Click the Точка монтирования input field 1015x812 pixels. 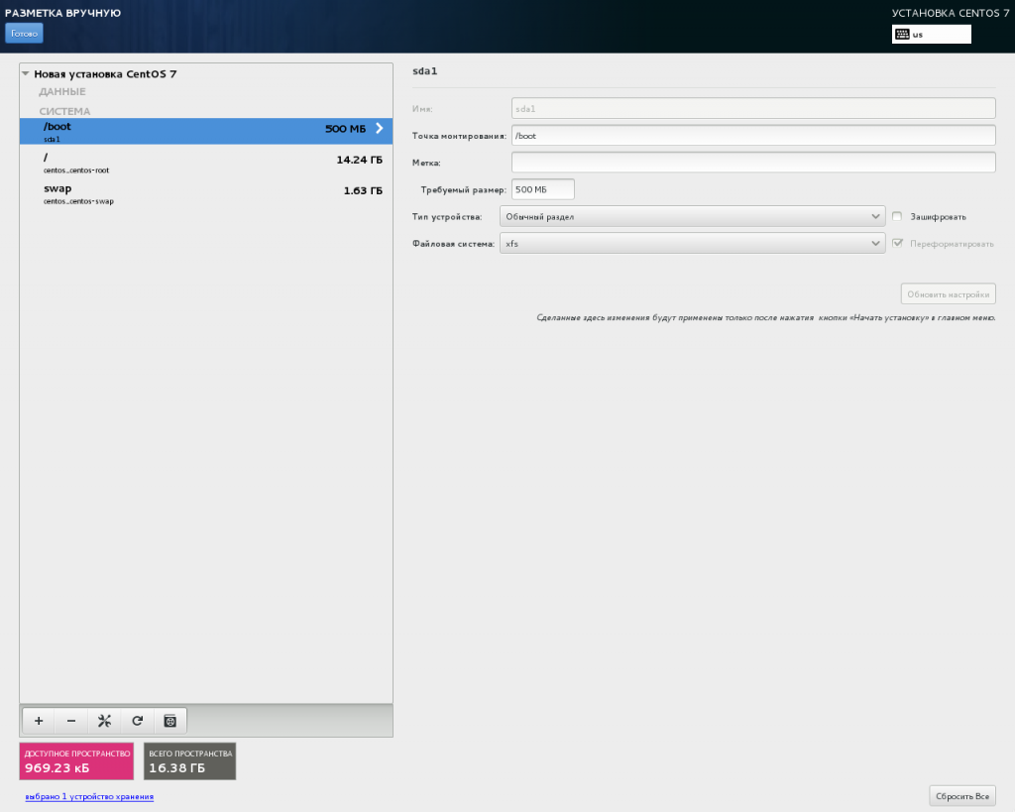[752, 136]
